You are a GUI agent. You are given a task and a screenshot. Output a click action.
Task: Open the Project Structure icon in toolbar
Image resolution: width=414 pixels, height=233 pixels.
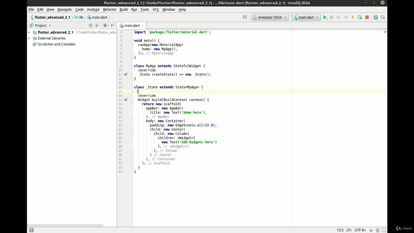coord(376,17)
